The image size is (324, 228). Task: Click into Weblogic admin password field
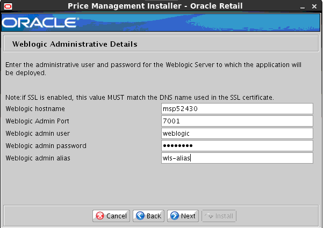pyautogui.click(x=237, y=146)
